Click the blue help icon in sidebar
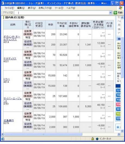Viewport: 125px width, 144px height. 118,127
